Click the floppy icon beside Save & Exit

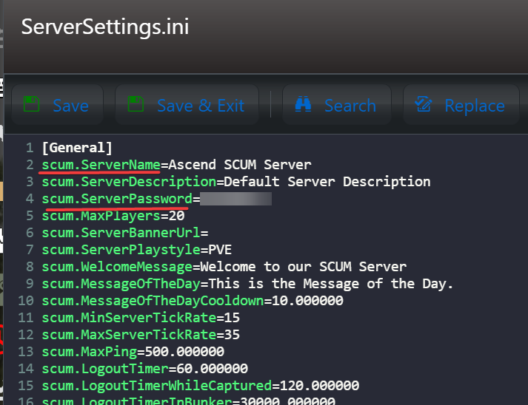pyautogui.click(x=136, y=104)
